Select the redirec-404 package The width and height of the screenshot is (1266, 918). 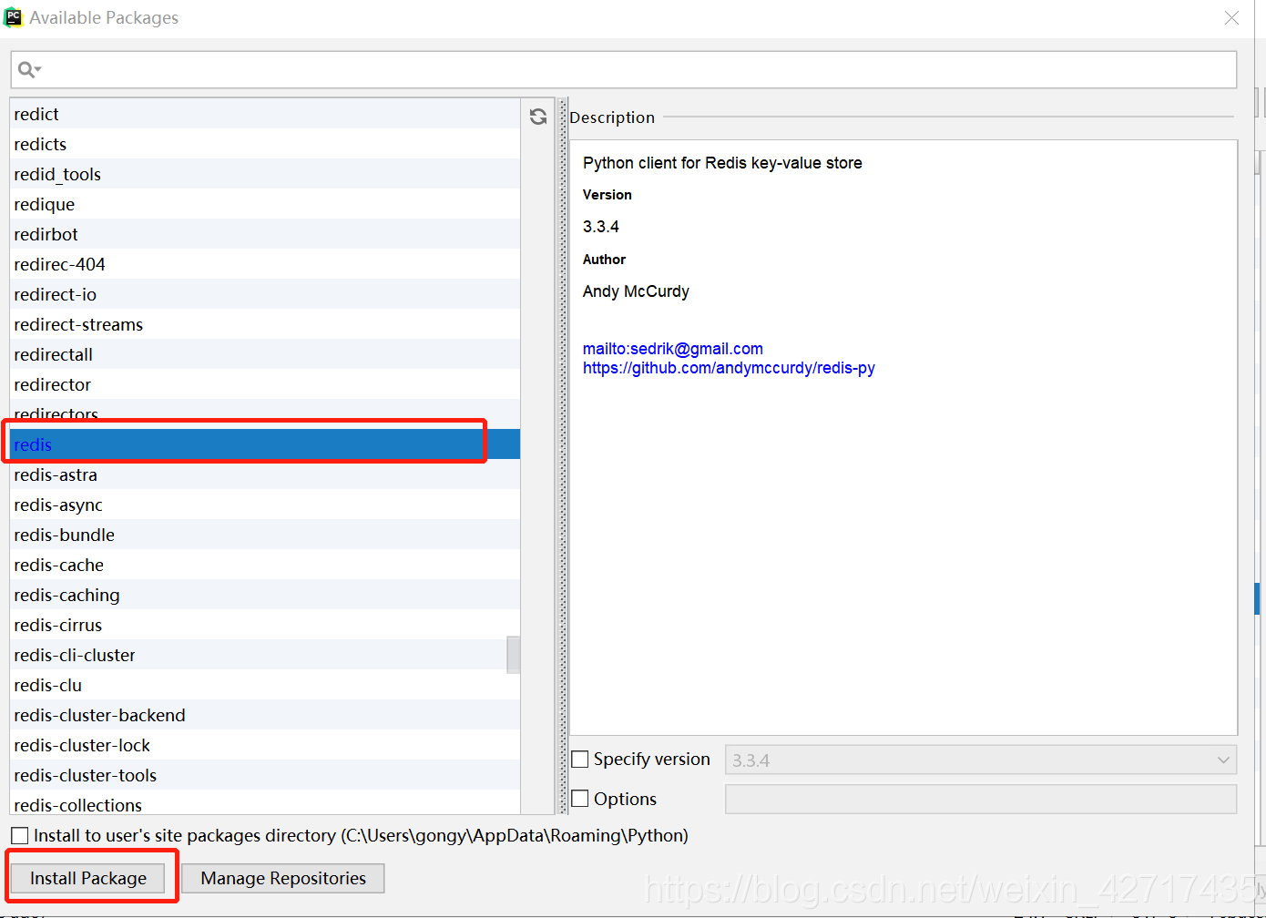coord(265,264)
